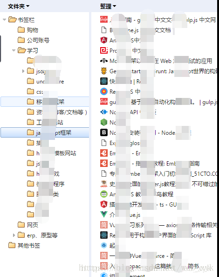Open the bookmark ending in _51CTO.CO
The width and height of the screenshot is (219, 277).
pyautogui.click(x=158, y=173)
